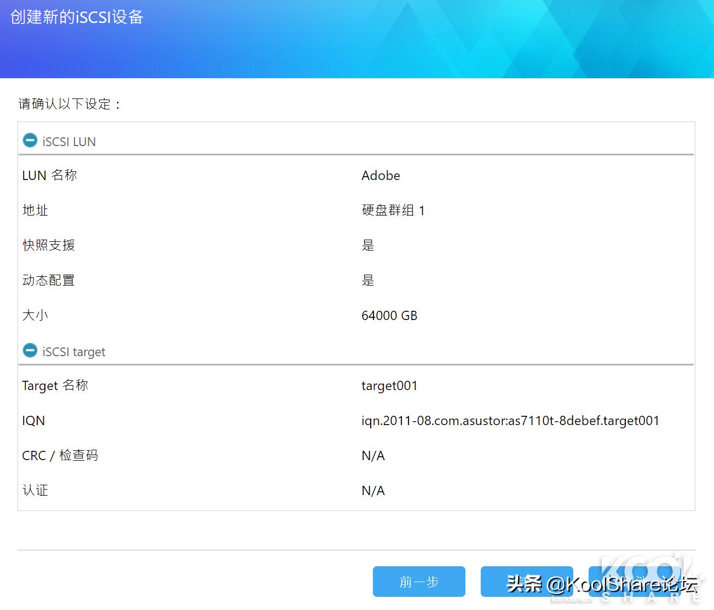Viewport: 714px width, 610px height.
Task: Select the iSCSI target section header
Action: pos(73,351)
